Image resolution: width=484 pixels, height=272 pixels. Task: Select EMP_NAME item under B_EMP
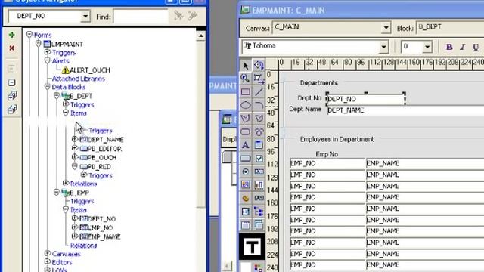(x=104, y=236)
